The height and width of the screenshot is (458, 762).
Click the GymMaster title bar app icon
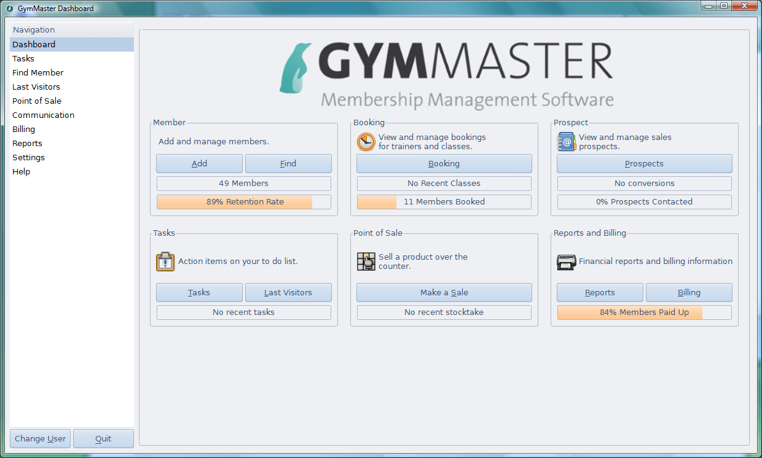click(10, 9)
